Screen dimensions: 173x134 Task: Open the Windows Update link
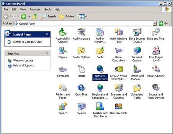tap(23, 60)
